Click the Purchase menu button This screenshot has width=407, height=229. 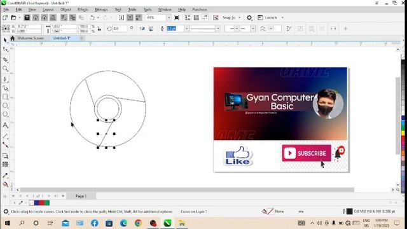coord(199,10)
